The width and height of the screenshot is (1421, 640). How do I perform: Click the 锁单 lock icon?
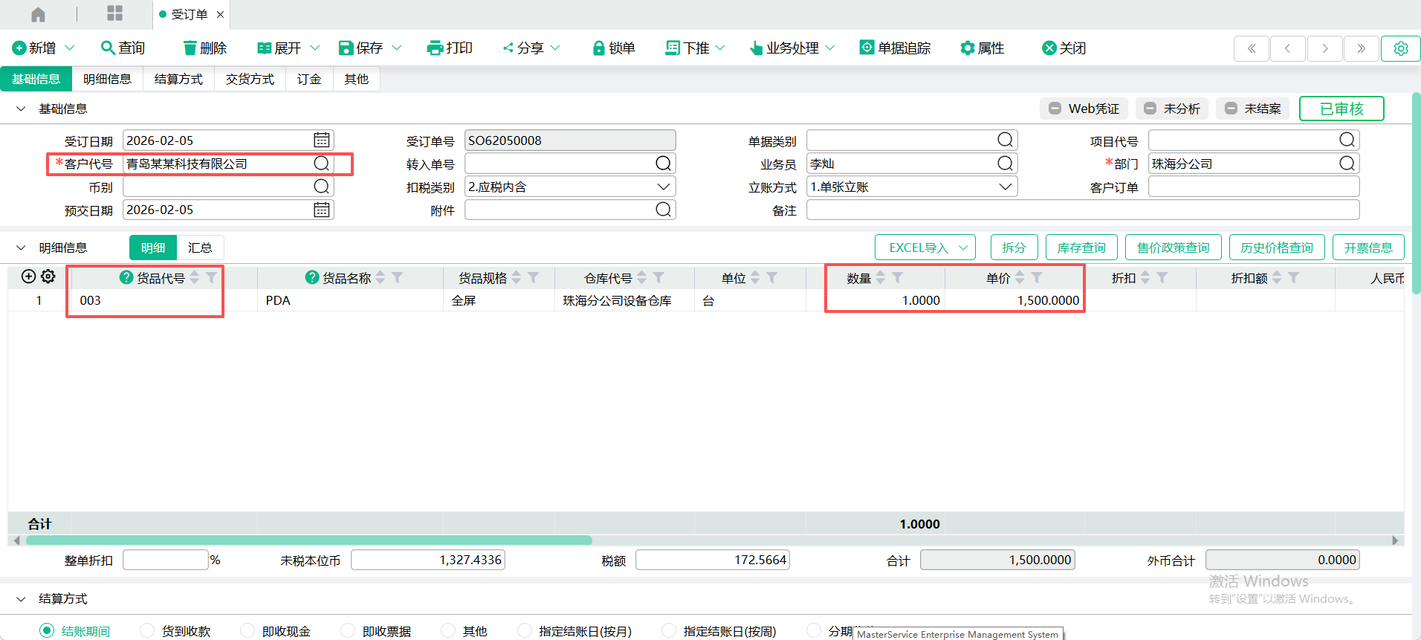point(598,48)
